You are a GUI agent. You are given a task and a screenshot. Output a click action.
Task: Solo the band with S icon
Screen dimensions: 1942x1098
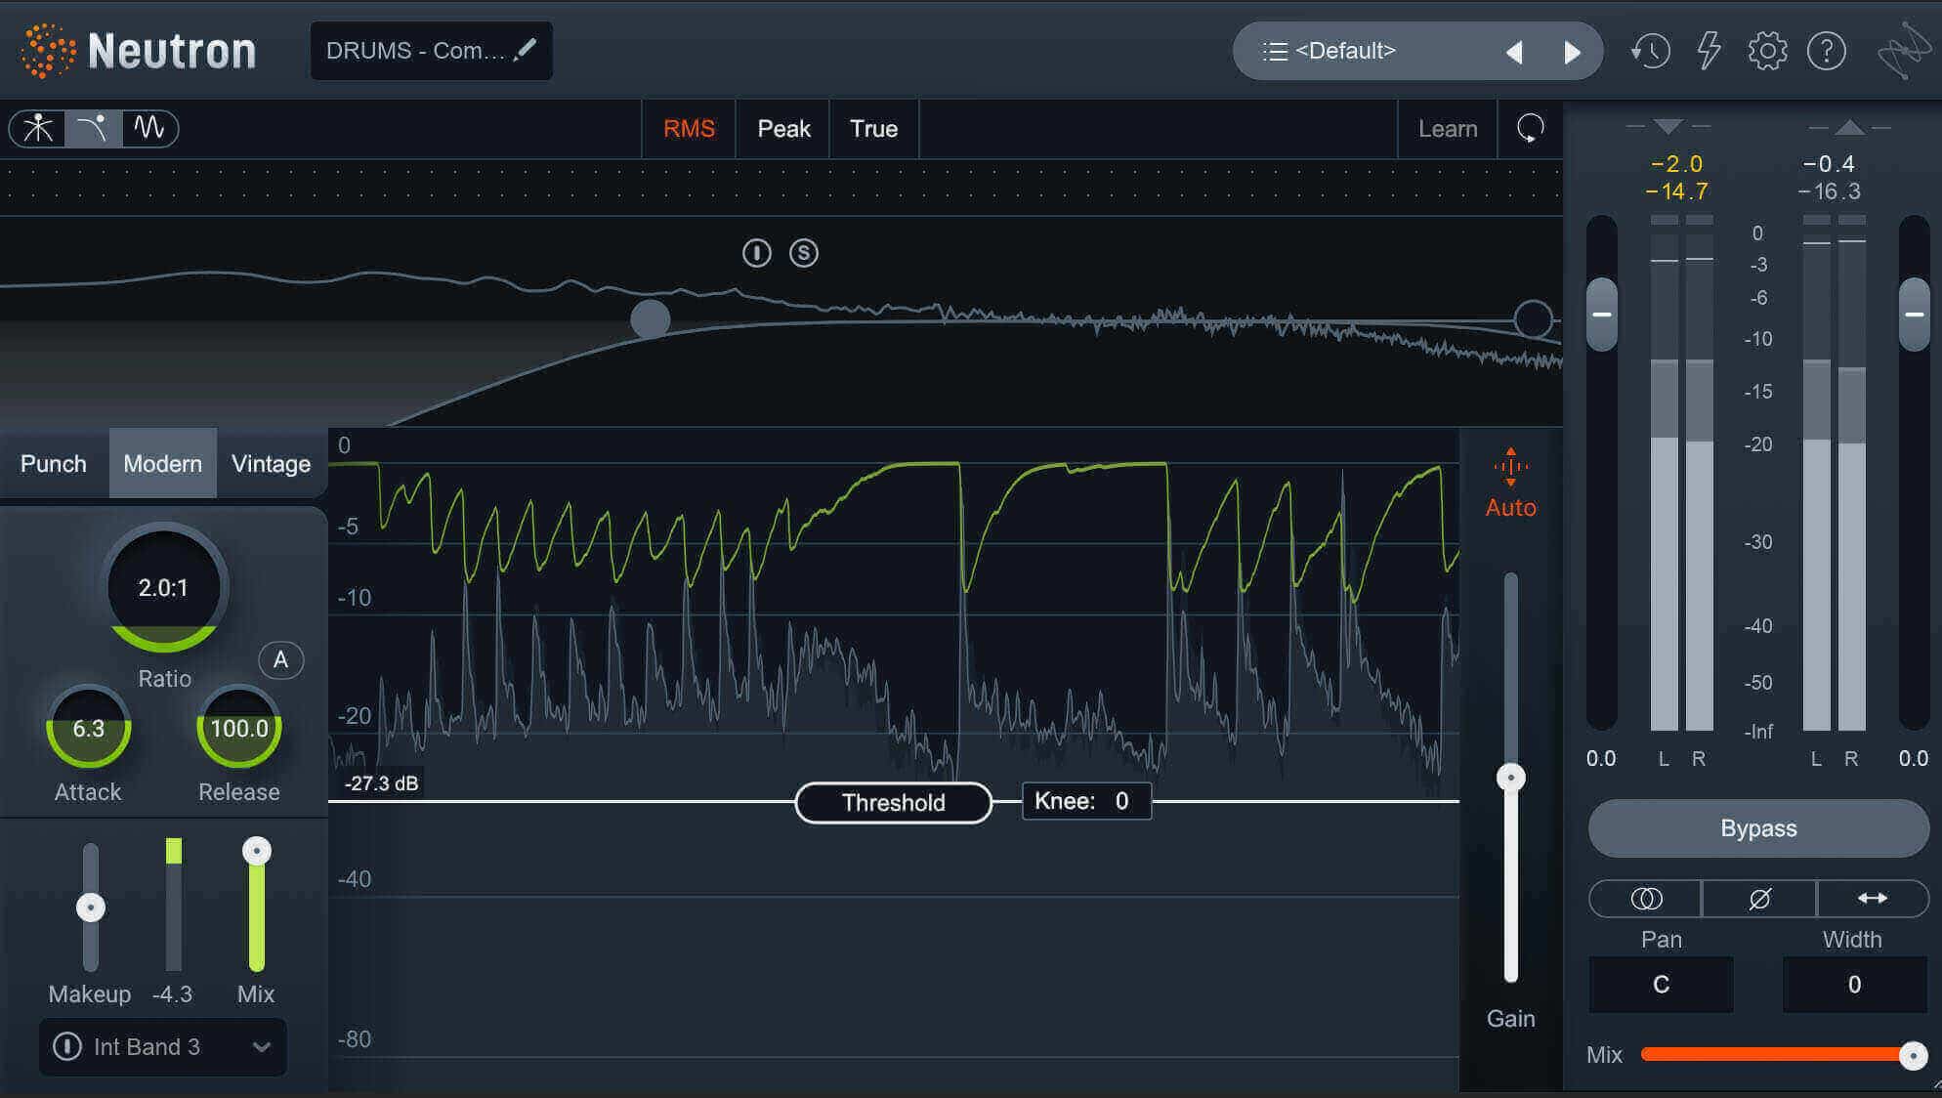803,253
